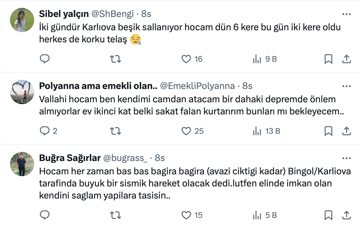Open @EmekliPolyanna handle link
This screenshot has height=227, width=360.
[x=197, y=86]
